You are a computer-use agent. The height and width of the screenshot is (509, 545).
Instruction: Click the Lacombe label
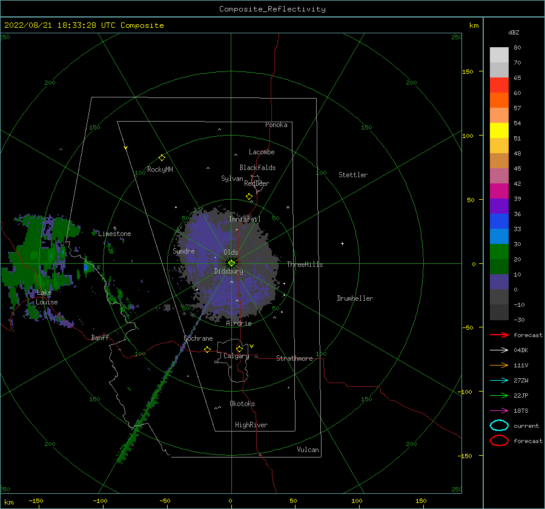[x=262, y=152]
